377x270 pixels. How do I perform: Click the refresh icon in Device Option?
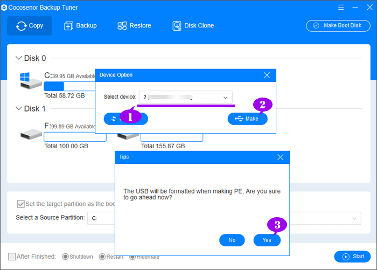point(114,119)
